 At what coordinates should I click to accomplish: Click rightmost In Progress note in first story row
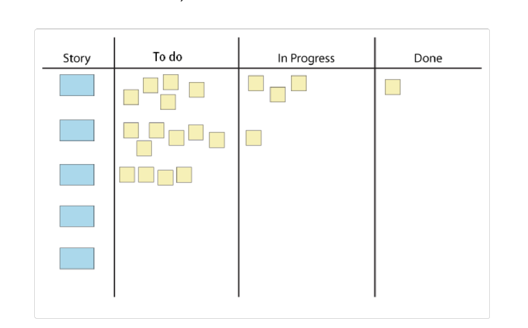299,83
